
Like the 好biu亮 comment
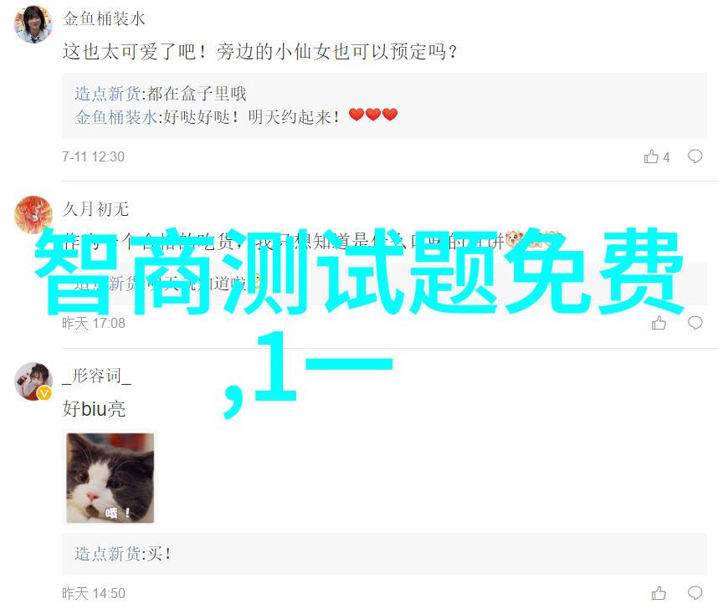tap(659, 593)
